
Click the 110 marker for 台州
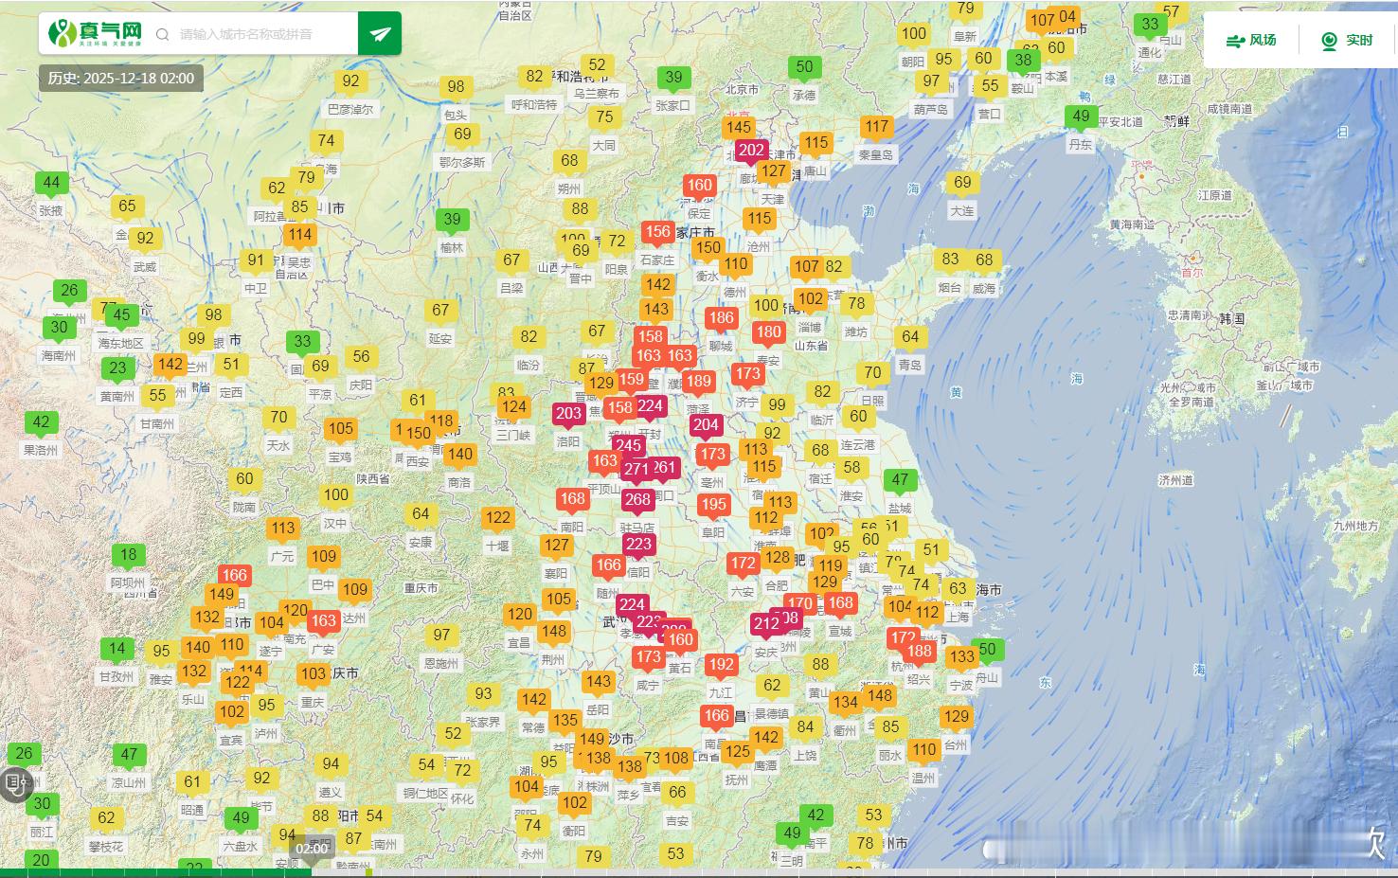924,750
